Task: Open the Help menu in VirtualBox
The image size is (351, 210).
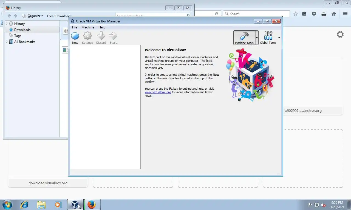Action: click(x=102, y=27)
